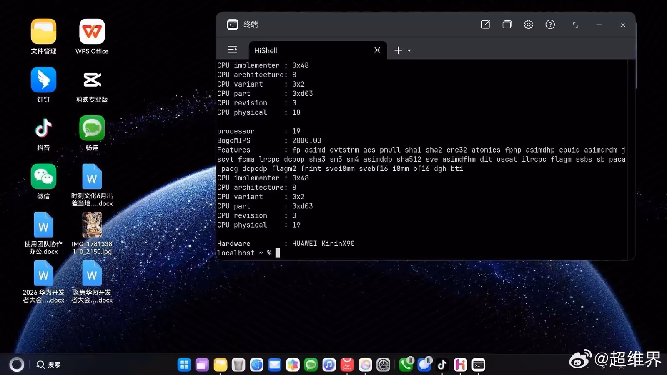The image size is (667, 375).
Task: Launch the browser globe icon in dock
Action: [x=257, y=365]
